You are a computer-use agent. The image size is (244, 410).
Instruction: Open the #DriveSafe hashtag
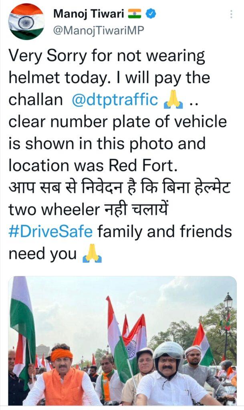pos(50,232)
